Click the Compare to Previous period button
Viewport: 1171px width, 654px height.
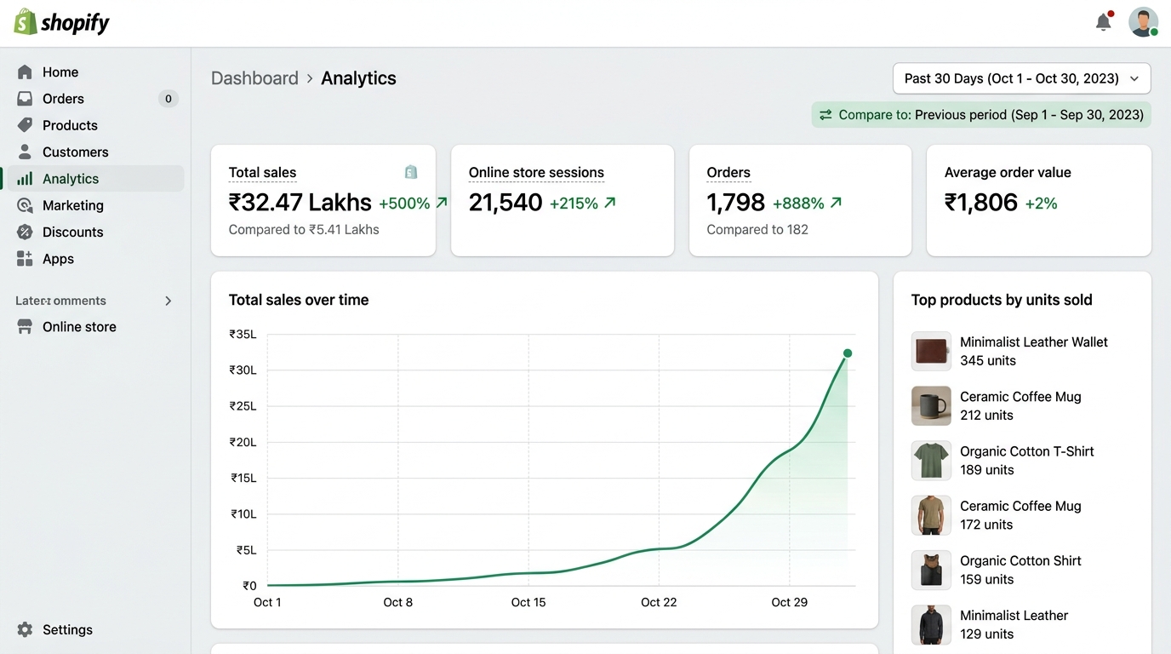coord(981,115)
